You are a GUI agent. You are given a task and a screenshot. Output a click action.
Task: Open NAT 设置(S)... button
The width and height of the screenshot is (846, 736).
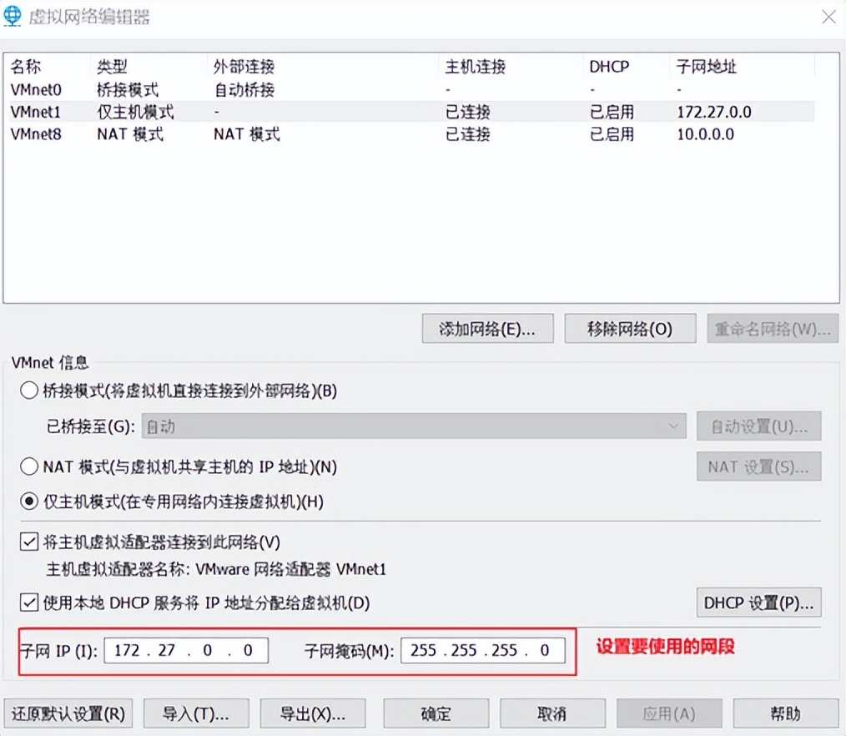coord(759,466)
